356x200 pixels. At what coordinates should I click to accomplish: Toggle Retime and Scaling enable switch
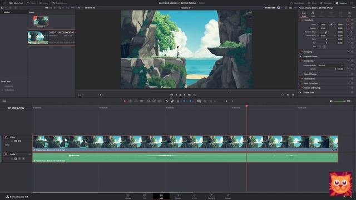click(301, 88)
